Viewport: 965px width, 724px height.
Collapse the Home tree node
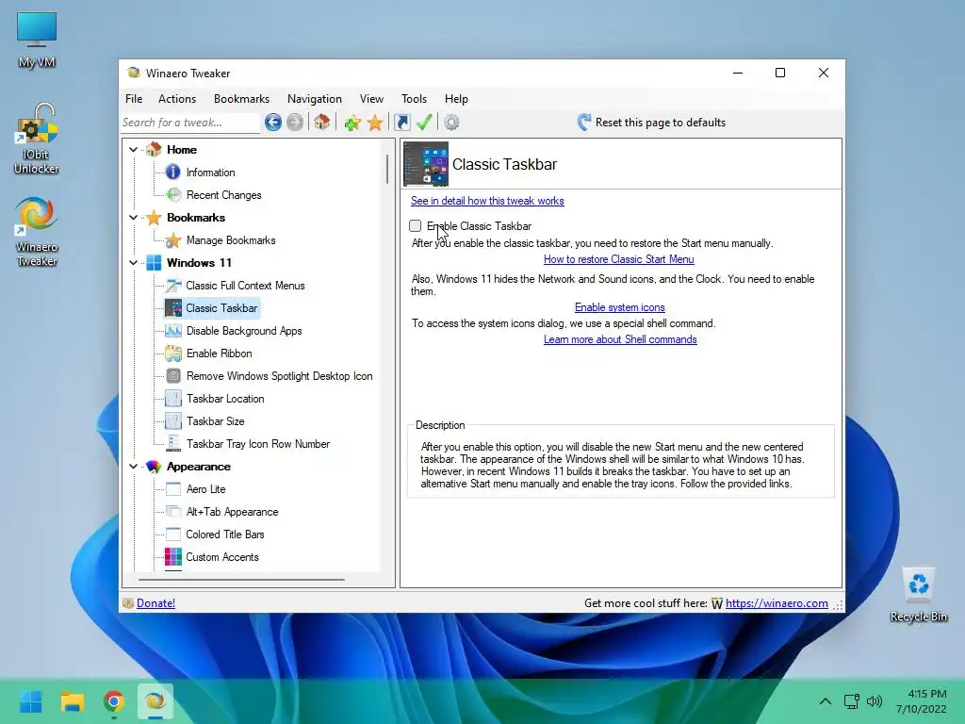pos(134,150)
